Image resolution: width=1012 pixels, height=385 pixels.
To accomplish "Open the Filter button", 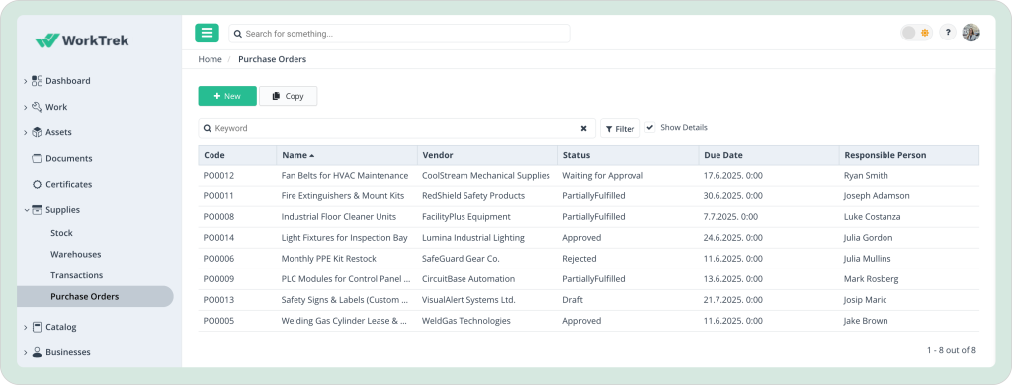I will click(621, 129).
